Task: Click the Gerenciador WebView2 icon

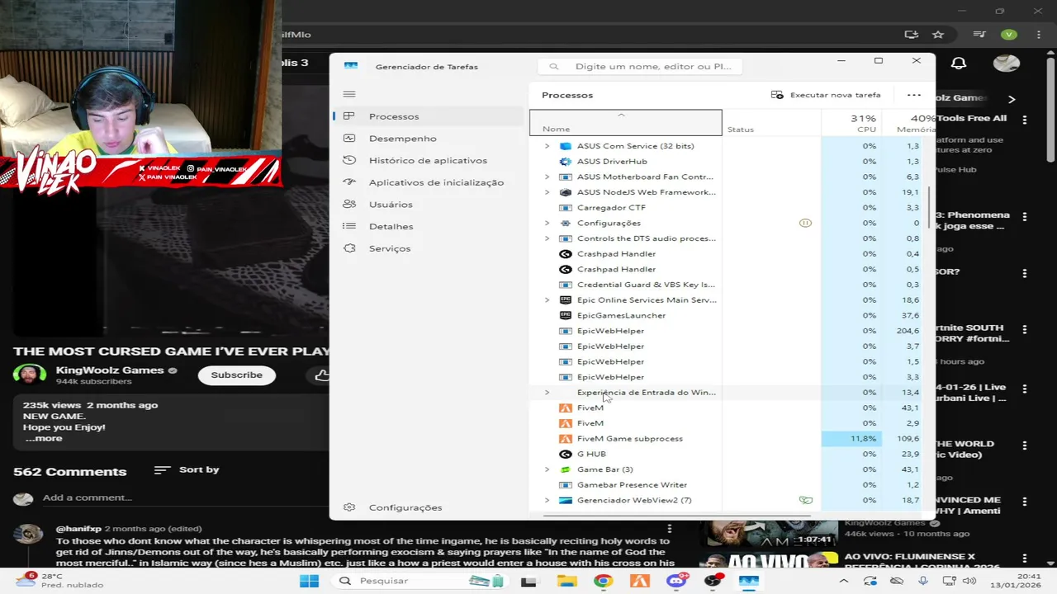Action: (566, 500)
